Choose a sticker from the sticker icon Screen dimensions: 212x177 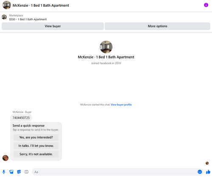point(19,172)
